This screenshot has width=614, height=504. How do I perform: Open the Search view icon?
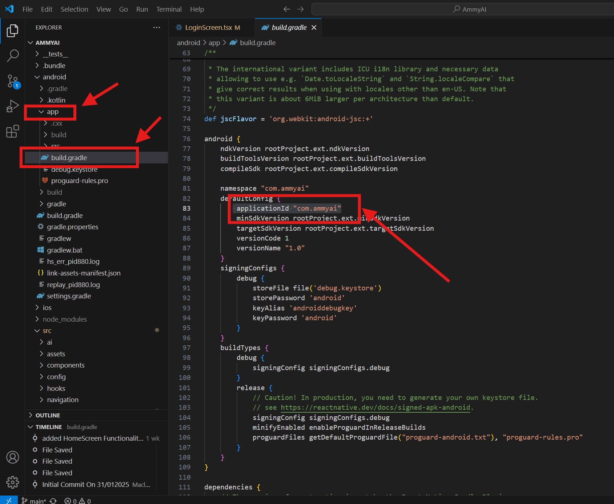12,56
